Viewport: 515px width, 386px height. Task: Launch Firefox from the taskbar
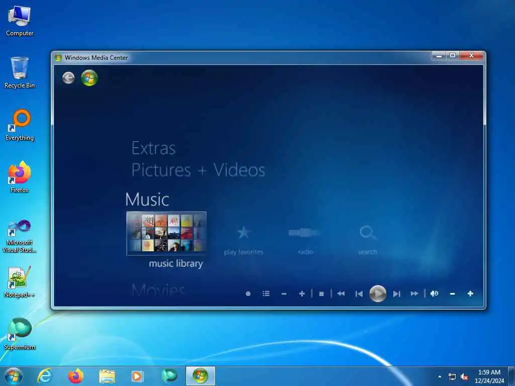(x=76, y=376)
